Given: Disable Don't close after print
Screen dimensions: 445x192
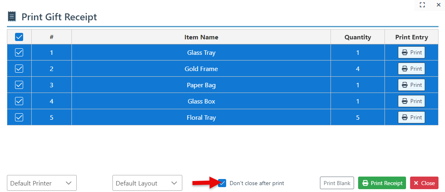Looking at the screenshot, I should 222,183.
